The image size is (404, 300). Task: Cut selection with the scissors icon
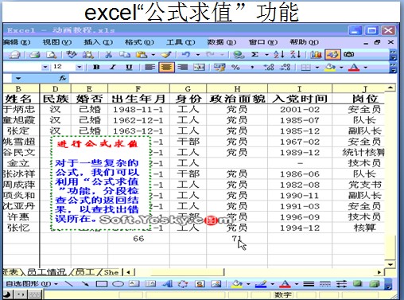click(x=108, y=55)
